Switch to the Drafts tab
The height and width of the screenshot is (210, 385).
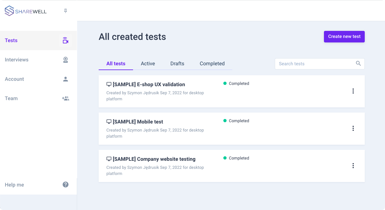[177, 63]
